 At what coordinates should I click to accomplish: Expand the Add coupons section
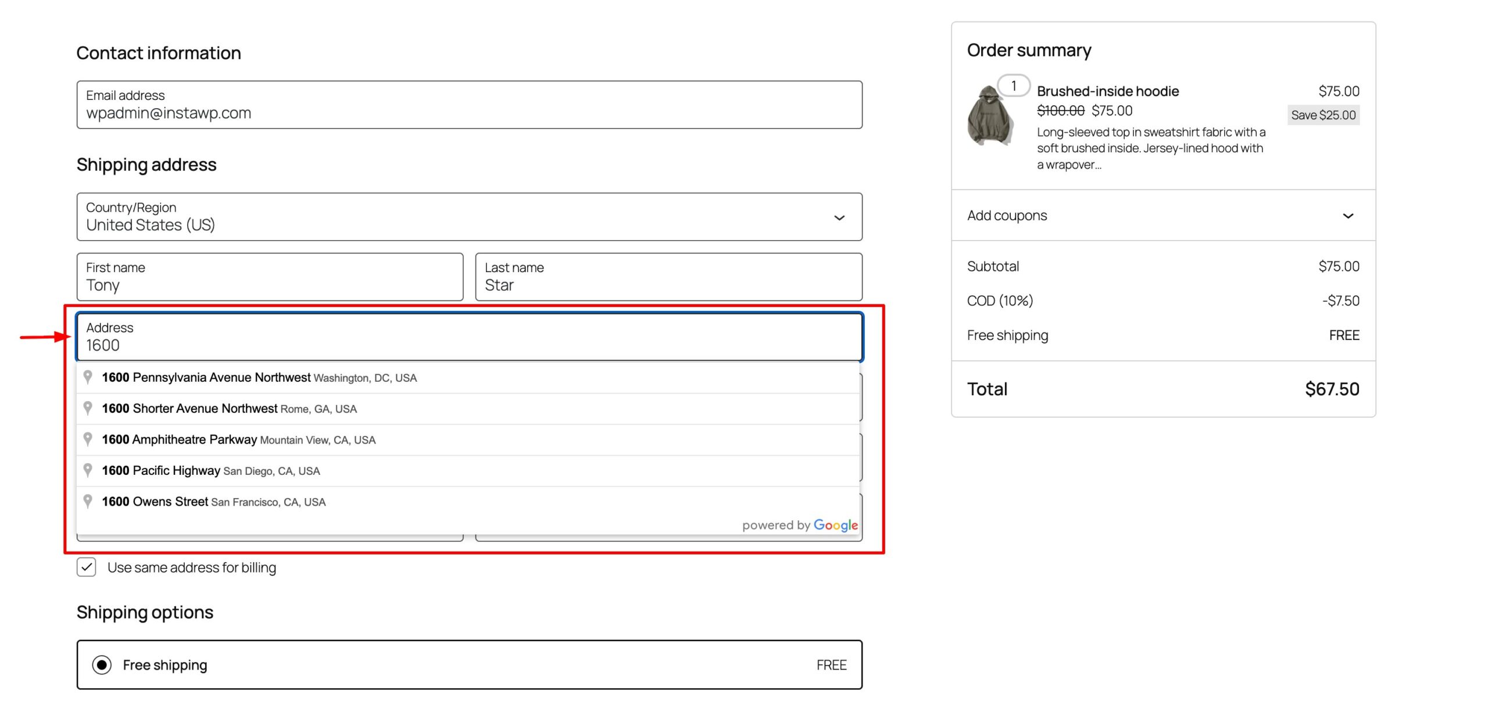(1163, 216)
